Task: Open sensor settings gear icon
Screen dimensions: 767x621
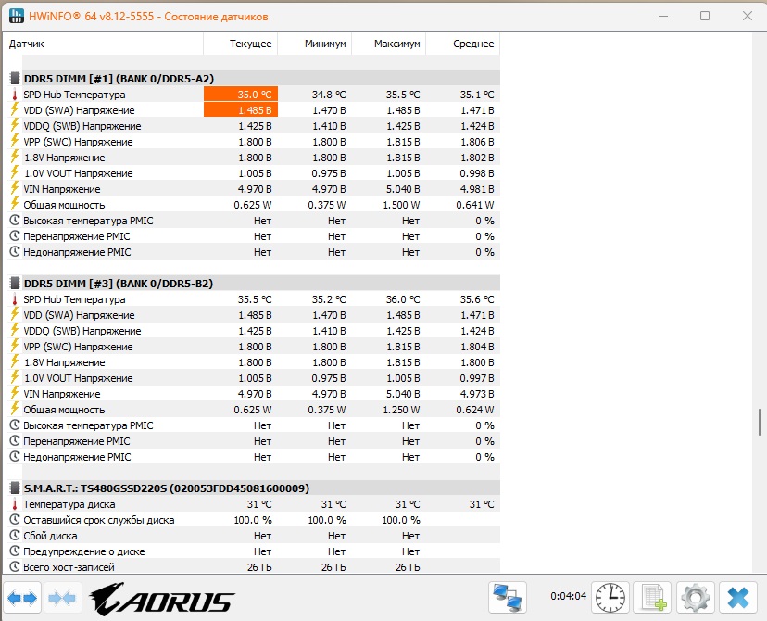Action: (695, 598)
